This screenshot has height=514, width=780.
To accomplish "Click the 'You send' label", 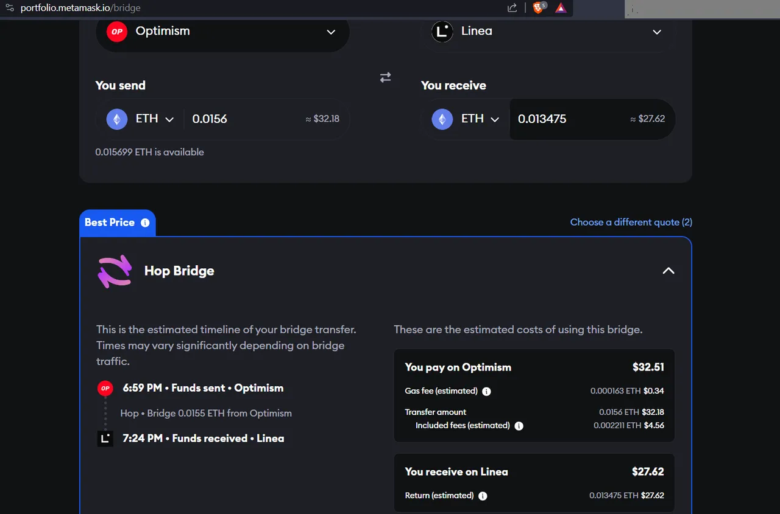I will (121, 86).
